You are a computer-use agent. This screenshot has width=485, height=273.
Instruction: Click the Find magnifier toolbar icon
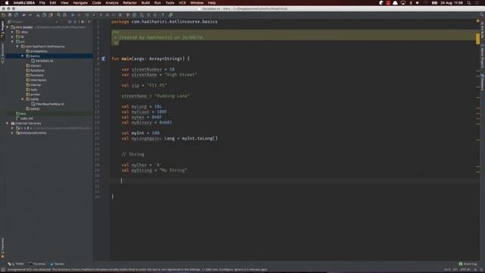(x=58, y=15)
